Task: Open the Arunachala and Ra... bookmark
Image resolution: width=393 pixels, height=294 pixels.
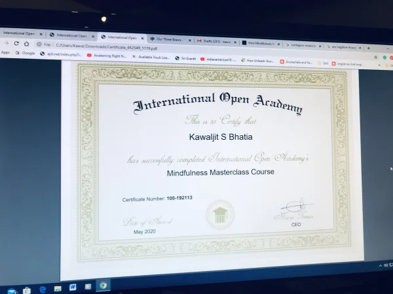Action: pos(296,62)
